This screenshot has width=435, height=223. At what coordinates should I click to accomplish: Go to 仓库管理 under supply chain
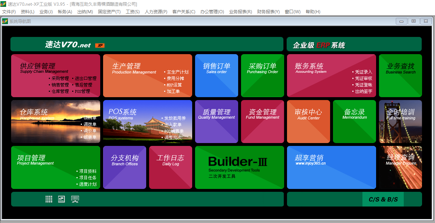tap(60, 91)
